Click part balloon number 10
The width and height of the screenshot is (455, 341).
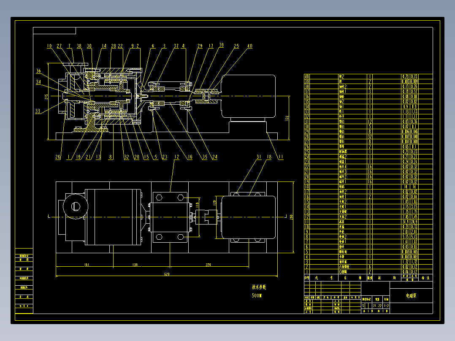click(x=49, y=46)
